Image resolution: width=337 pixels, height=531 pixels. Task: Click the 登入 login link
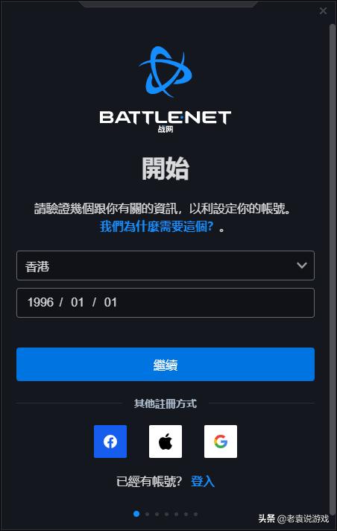click(x=203, y=481)
